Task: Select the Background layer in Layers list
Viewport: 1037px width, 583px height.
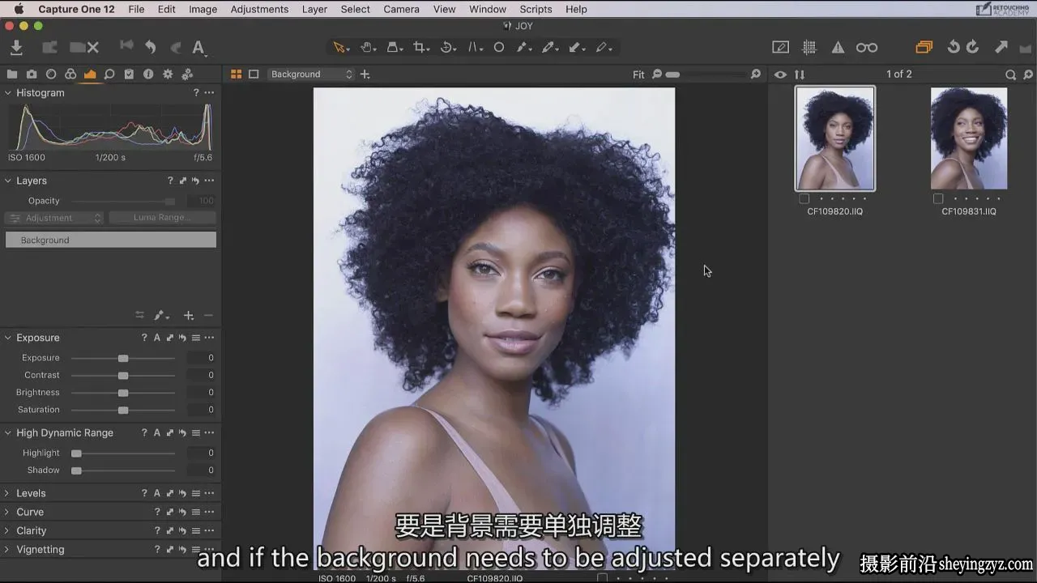Action: (x=111, y=240)
